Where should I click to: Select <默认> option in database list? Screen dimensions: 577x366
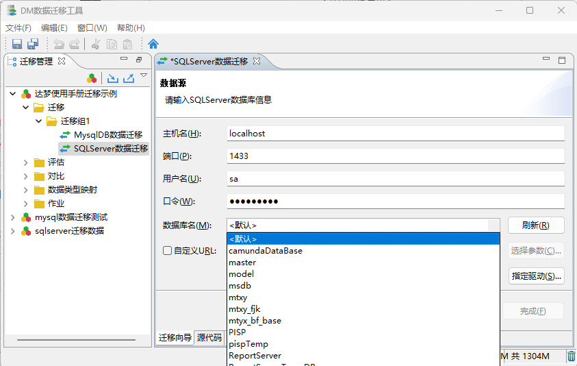point(363,239)
